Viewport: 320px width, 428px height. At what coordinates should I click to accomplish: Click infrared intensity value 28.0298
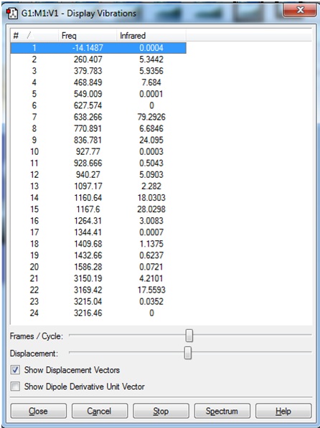(151, 209)
